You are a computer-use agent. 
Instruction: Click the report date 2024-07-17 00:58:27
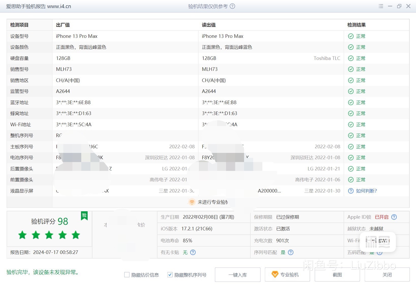(x=56, y=252)
